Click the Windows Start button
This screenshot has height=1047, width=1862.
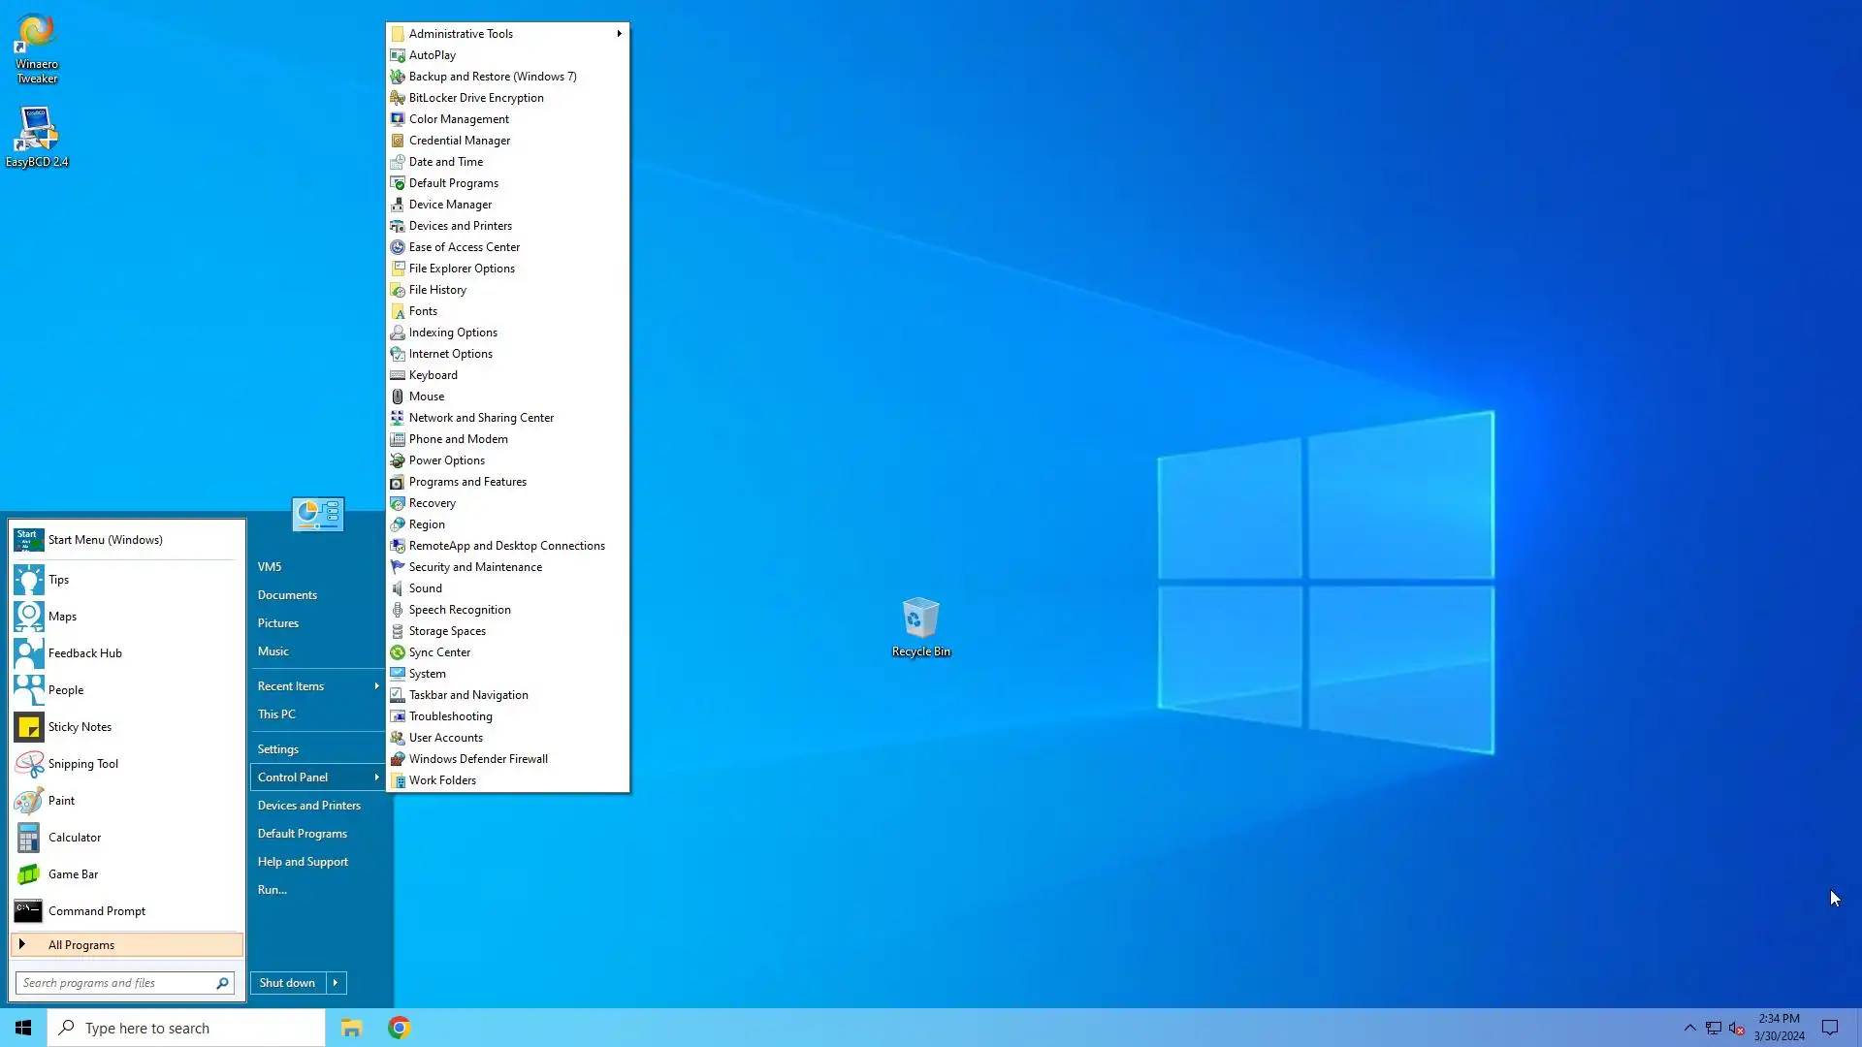coord(23,1028)
